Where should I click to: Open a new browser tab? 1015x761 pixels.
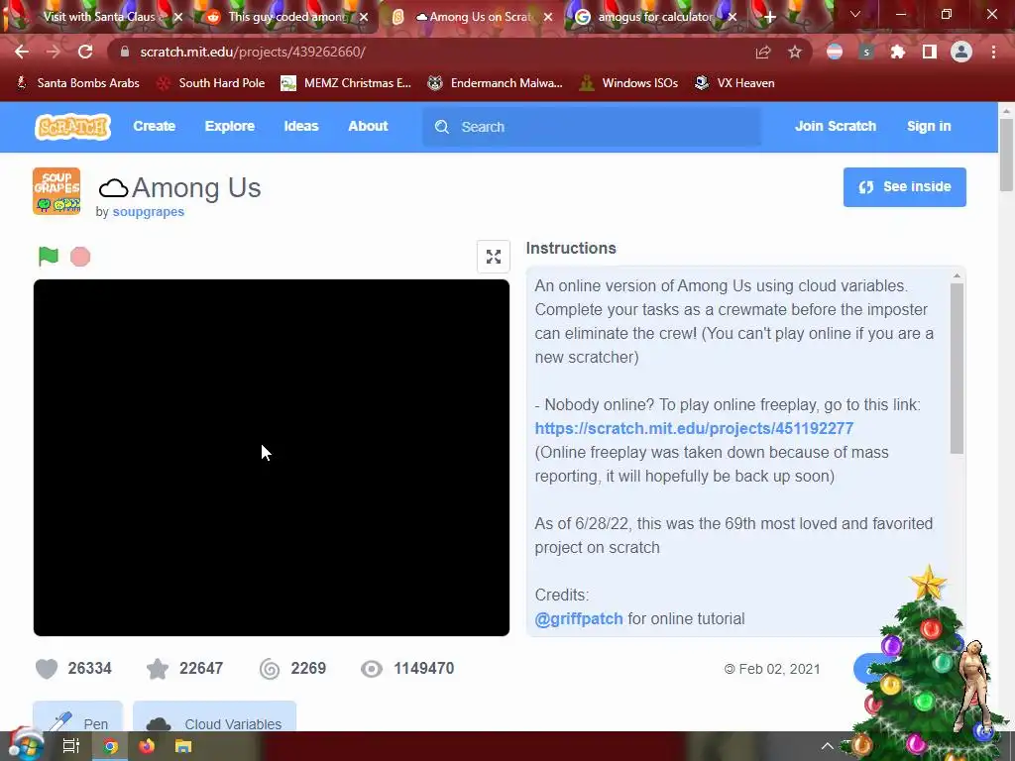coord(769,17)
